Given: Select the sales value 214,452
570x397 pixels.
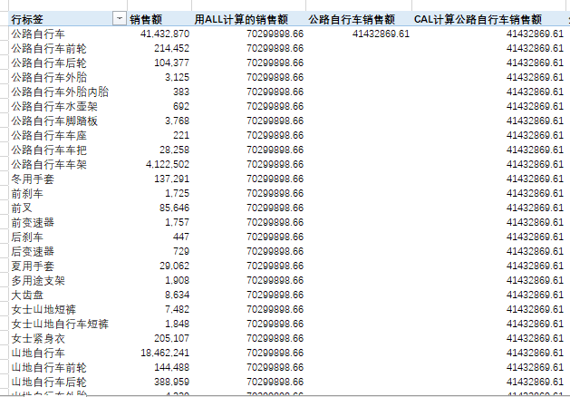Looking at the screenshot, I should click(171, 48).
